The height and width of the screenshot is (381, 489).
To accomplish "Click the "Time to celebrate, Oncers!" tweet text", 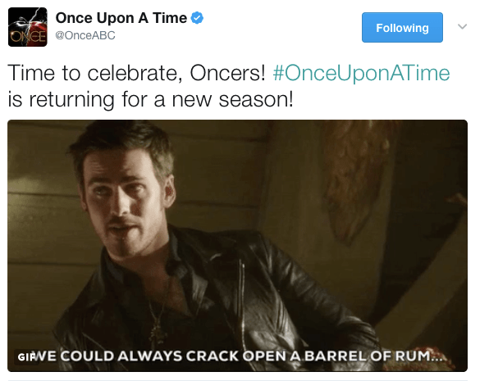I will [136, 73].
